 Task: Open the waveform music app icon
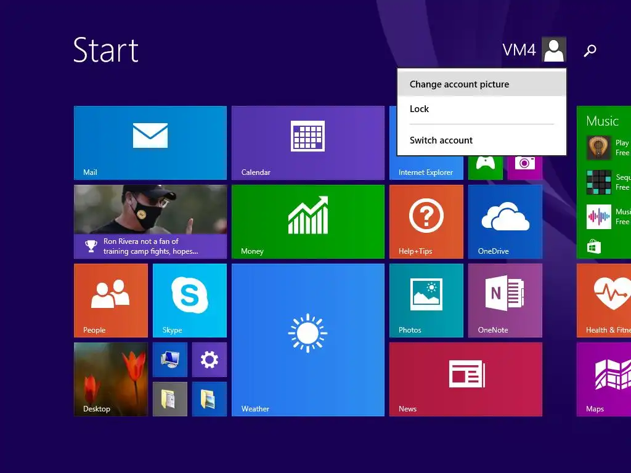click(x=599, y=217)
